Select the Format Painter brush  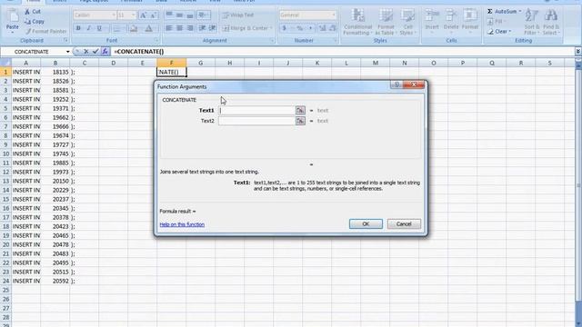[28, 32]
